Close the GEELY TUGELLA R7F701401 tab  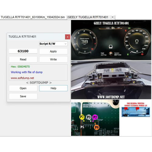[112, 17]
